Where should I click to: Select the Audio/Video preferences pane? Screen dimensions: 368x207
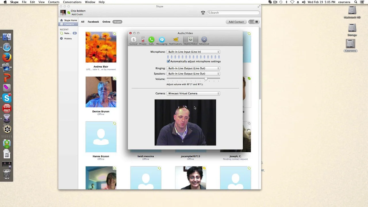[x=191, y=41]
